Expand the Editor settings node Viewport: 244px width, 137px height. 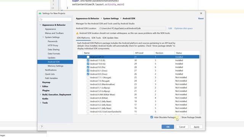click(40, 86)
